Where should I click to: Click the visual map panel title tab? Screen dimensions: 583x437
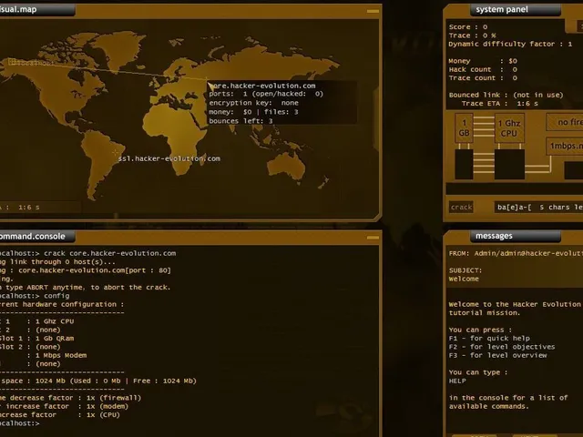click(x=36, y=10)
